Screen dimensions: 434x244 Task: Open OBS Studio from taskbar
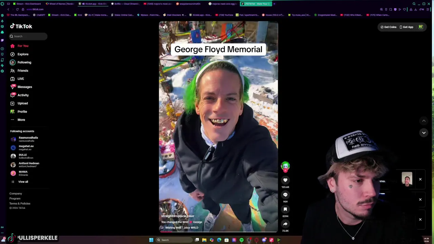tap(249, 240)
